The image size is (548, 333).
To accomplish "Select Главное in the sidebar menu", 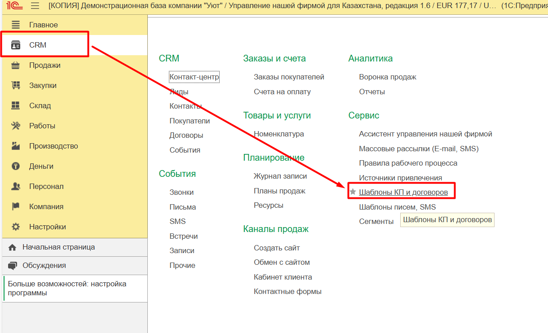I will [43, 25].
